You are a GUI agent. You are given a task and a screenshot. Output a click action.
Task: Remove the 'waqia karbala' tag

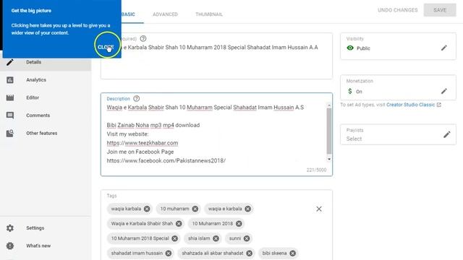147,209
